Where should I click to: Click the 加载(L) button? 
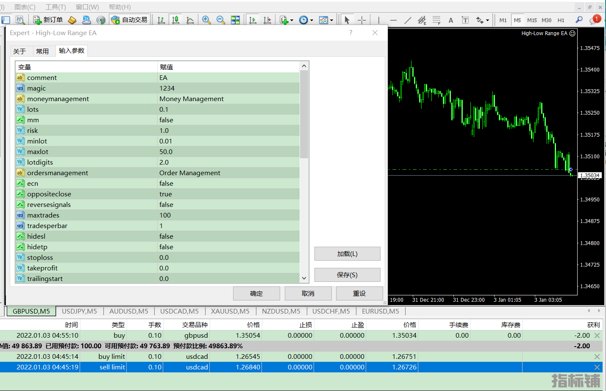click(347, 254)
